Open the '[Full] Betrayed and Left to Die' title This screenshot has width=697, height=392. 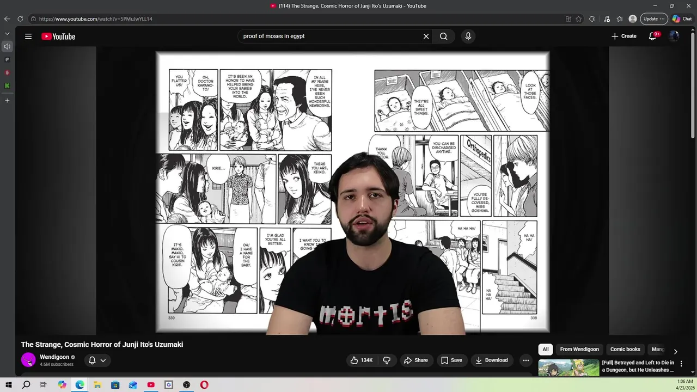(x=638, y=366)
